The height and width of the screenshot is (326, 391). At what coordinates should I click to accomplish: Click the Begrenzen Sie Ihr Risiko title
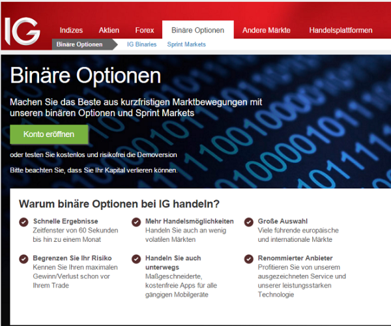(x=72, y=258)
